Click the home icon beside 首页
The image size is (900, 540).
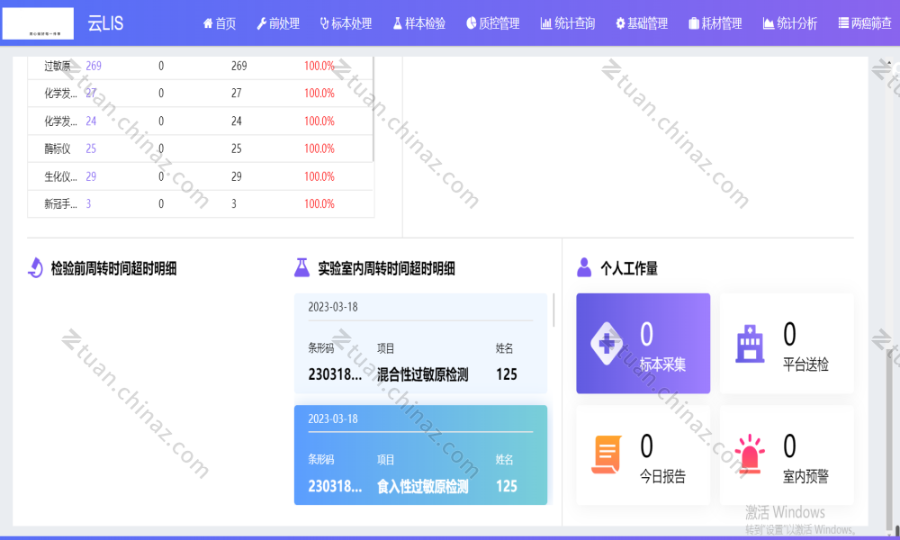208,23
